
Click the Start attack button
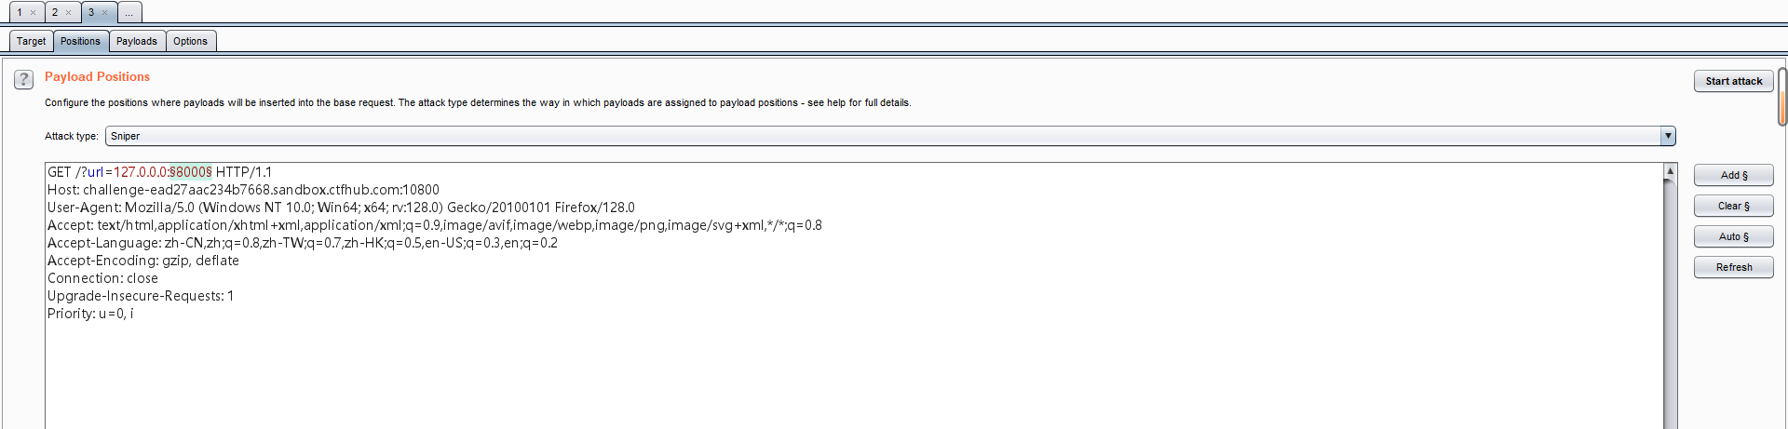[1733, 81]
